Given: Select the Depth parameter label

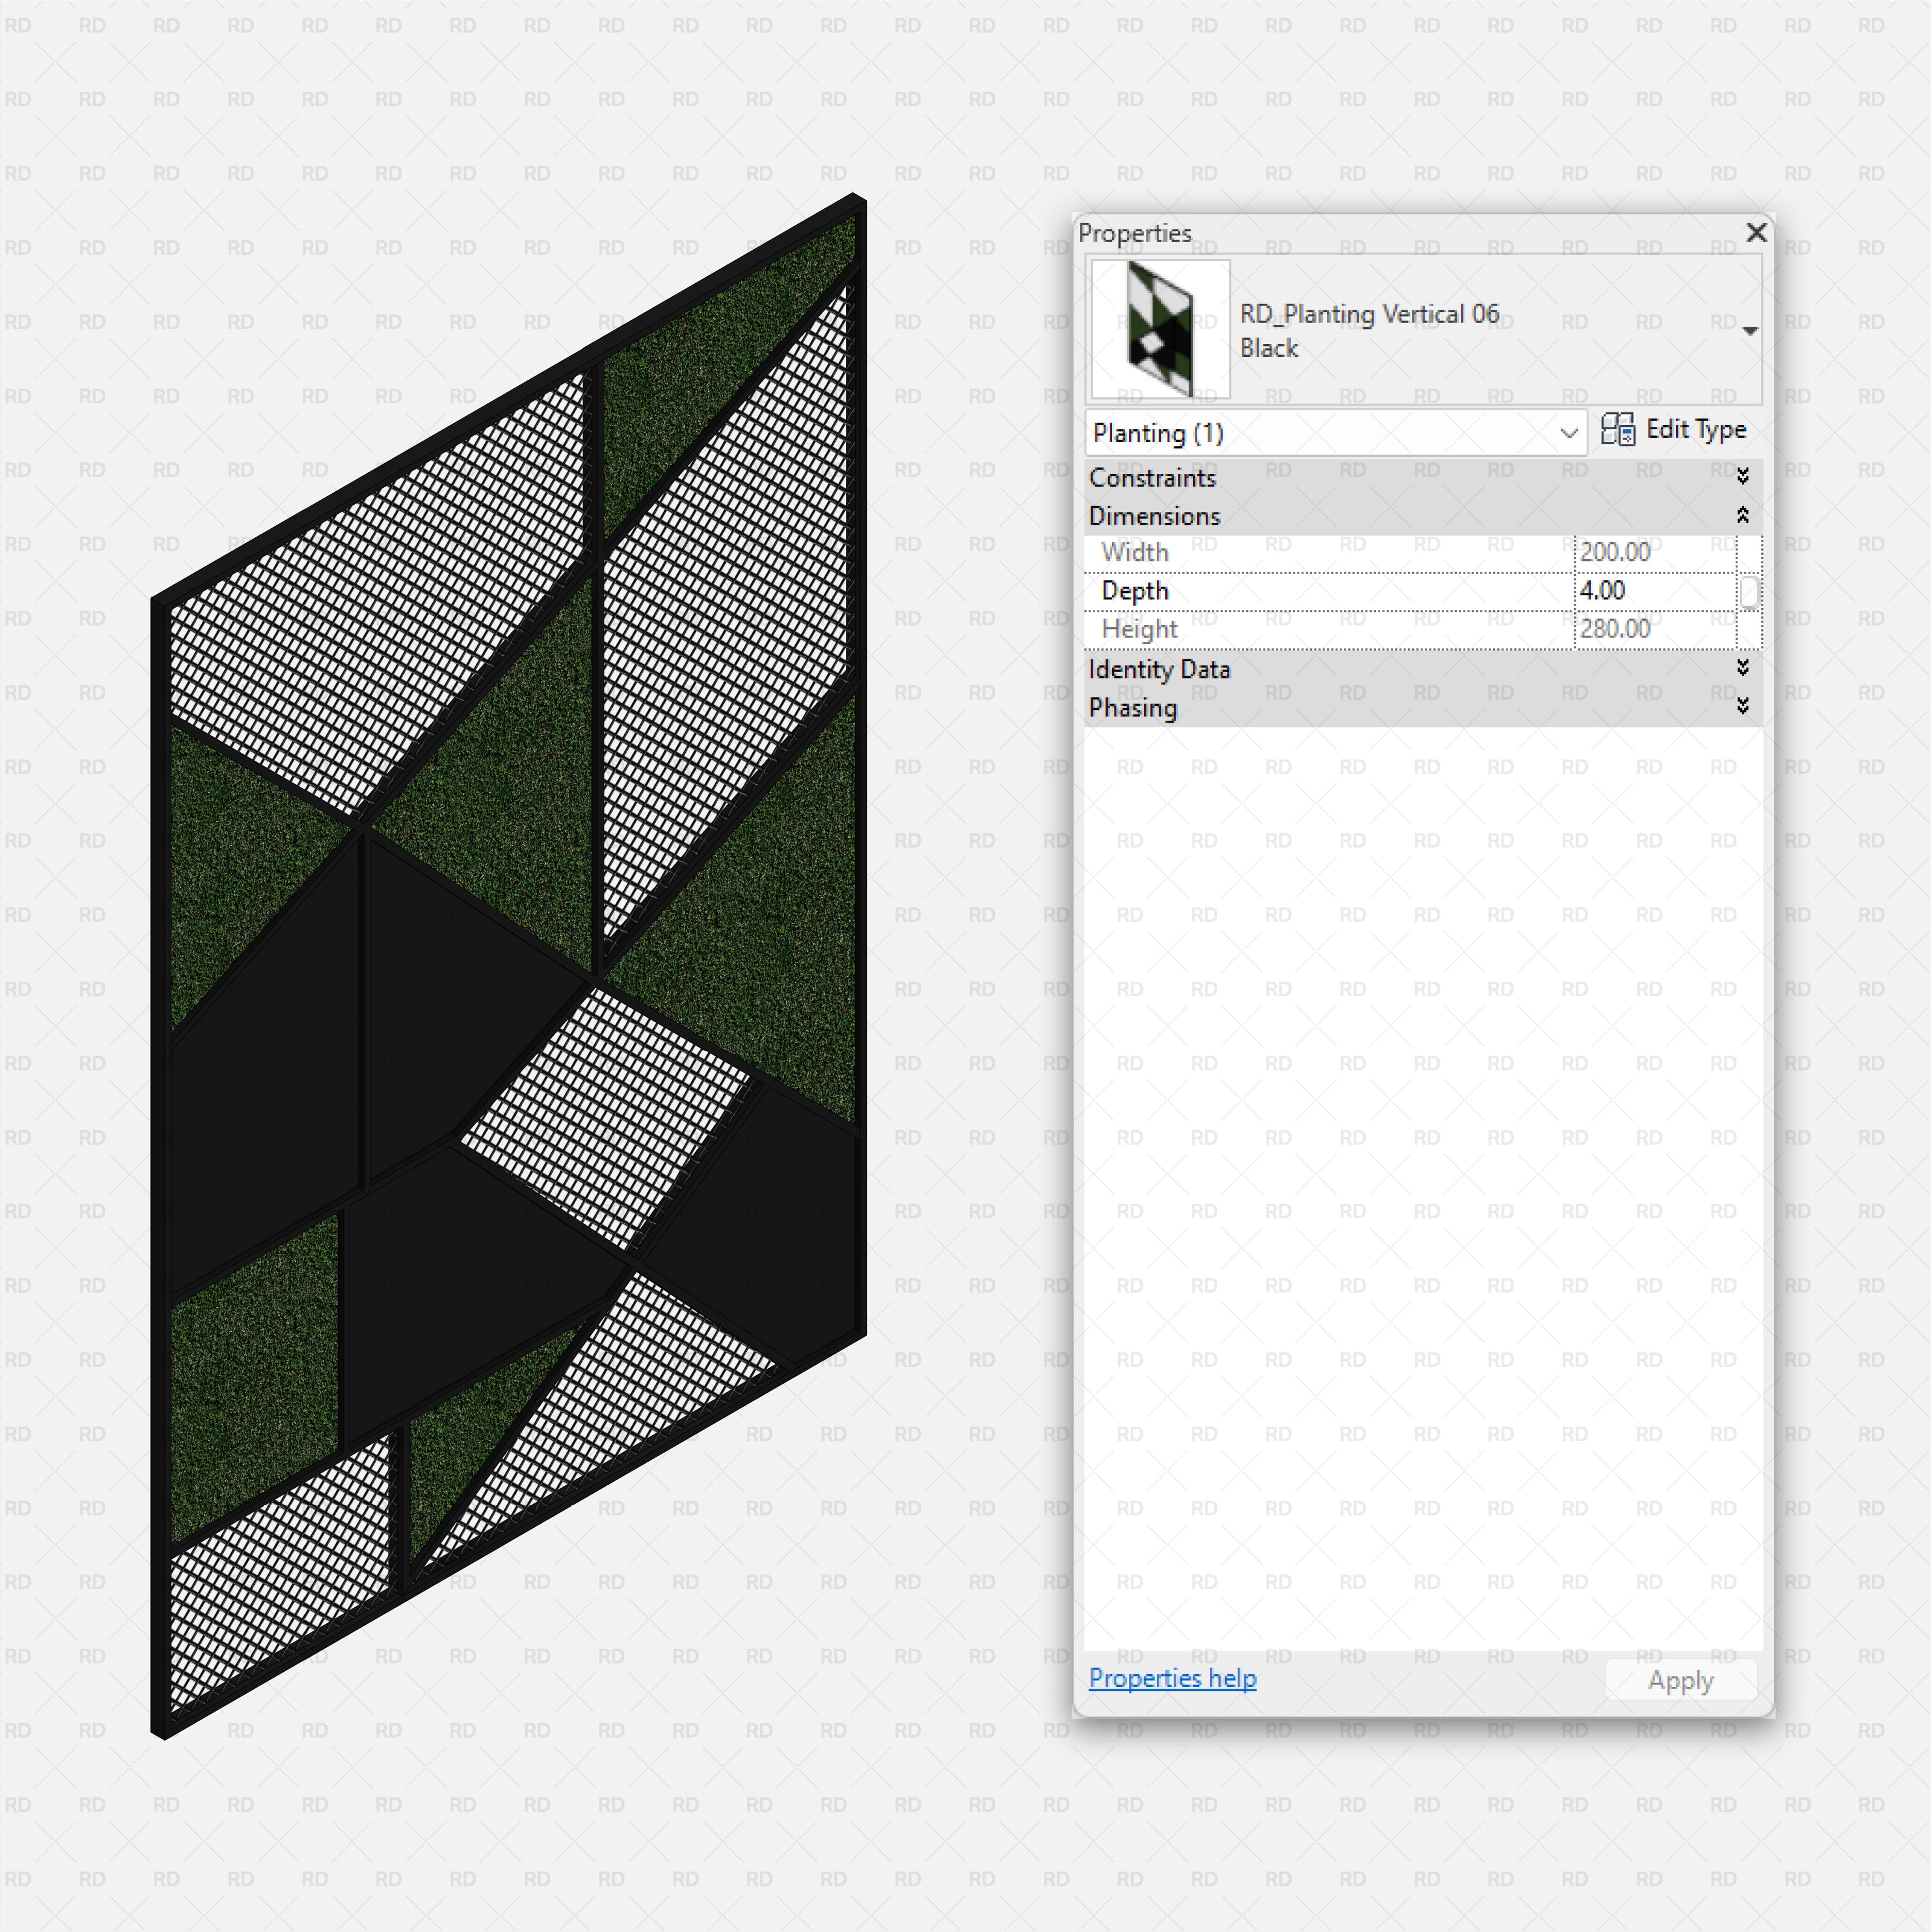Looking at the screenshot, I should (1135, 591).
